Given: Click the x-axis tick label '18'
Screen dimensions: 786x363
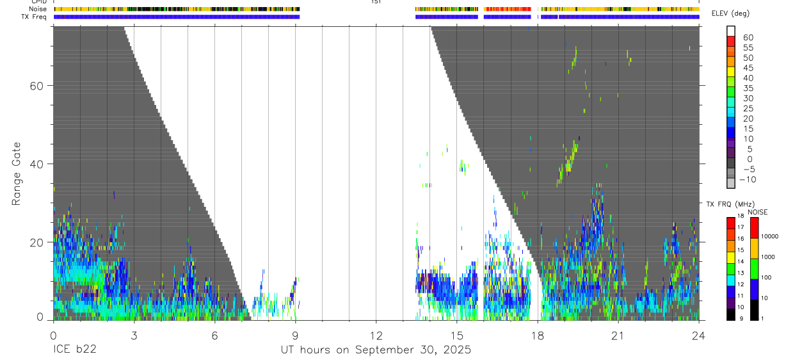Looking at the screenshot, I should [538, 335].
